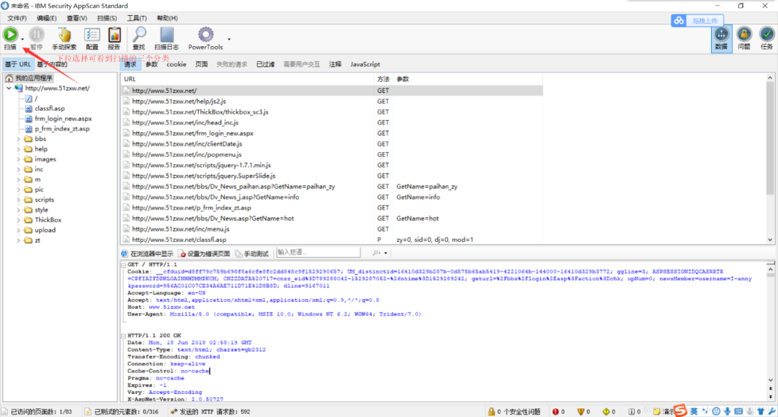This screenshot has width=778, height=417.
Task: Open the 工具(T) menu
Action: click(x=136, y=18)
